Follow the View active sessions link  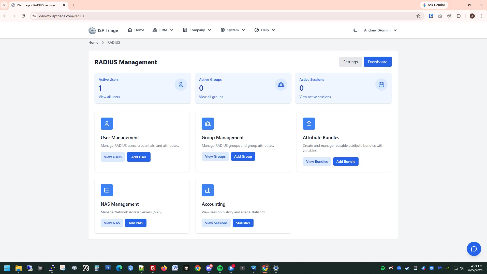coord(315,97)
